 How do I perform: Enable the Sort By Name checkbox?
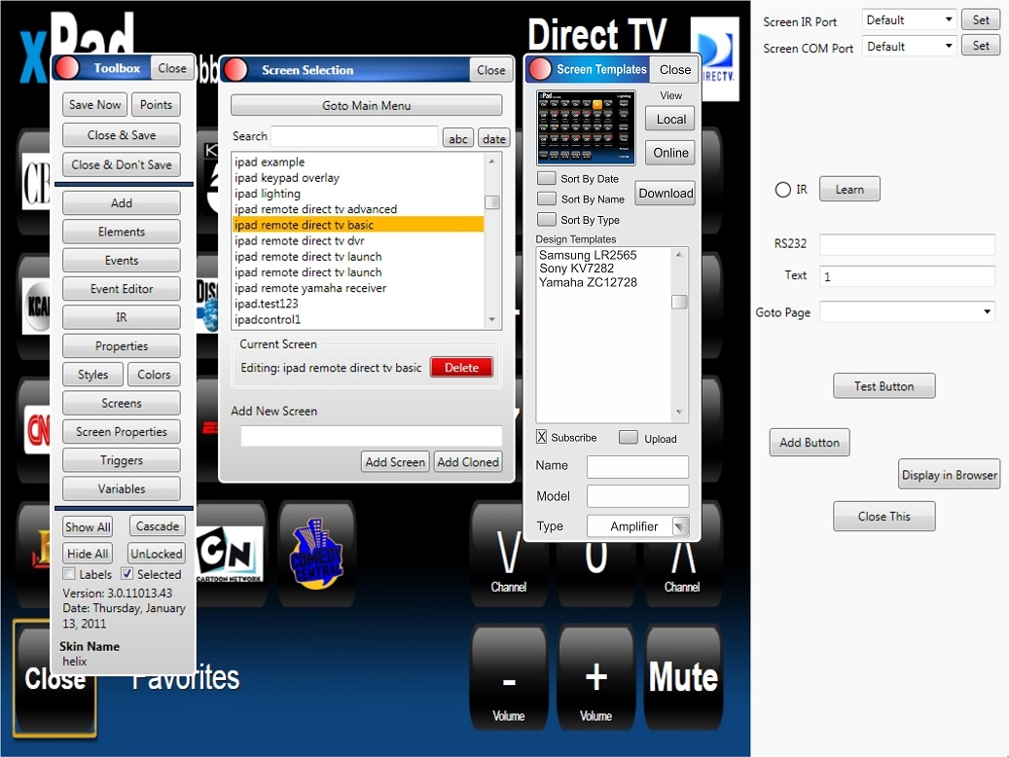point(547,198)
